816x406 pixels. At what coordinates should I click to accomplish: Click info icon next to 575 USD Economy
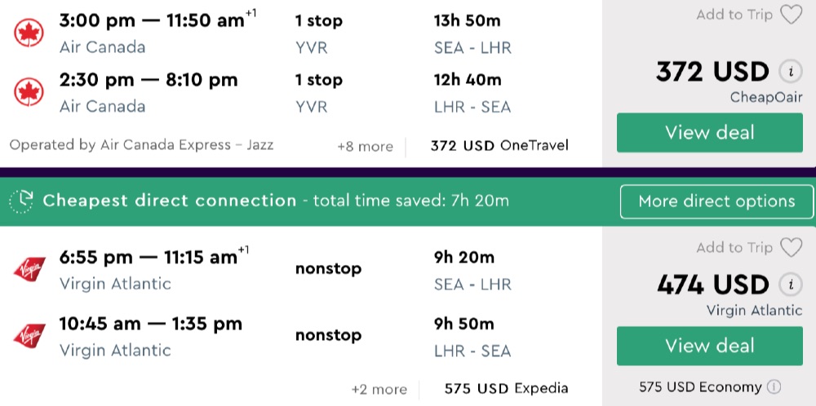[774, 387]
